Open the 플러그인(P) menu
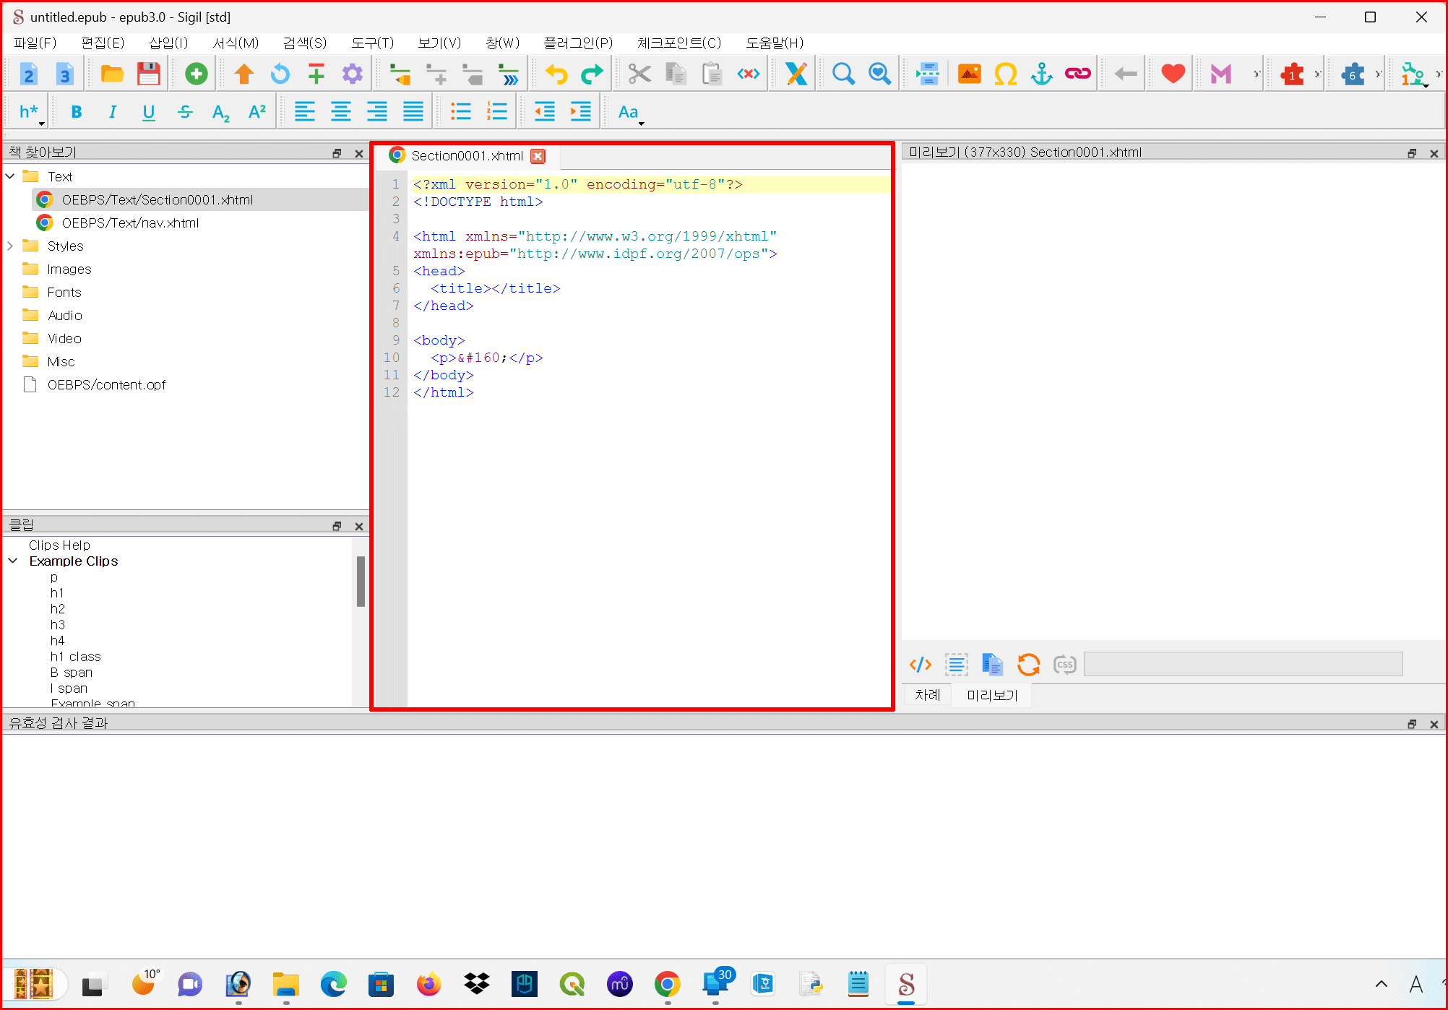 [x=577, y=43]
